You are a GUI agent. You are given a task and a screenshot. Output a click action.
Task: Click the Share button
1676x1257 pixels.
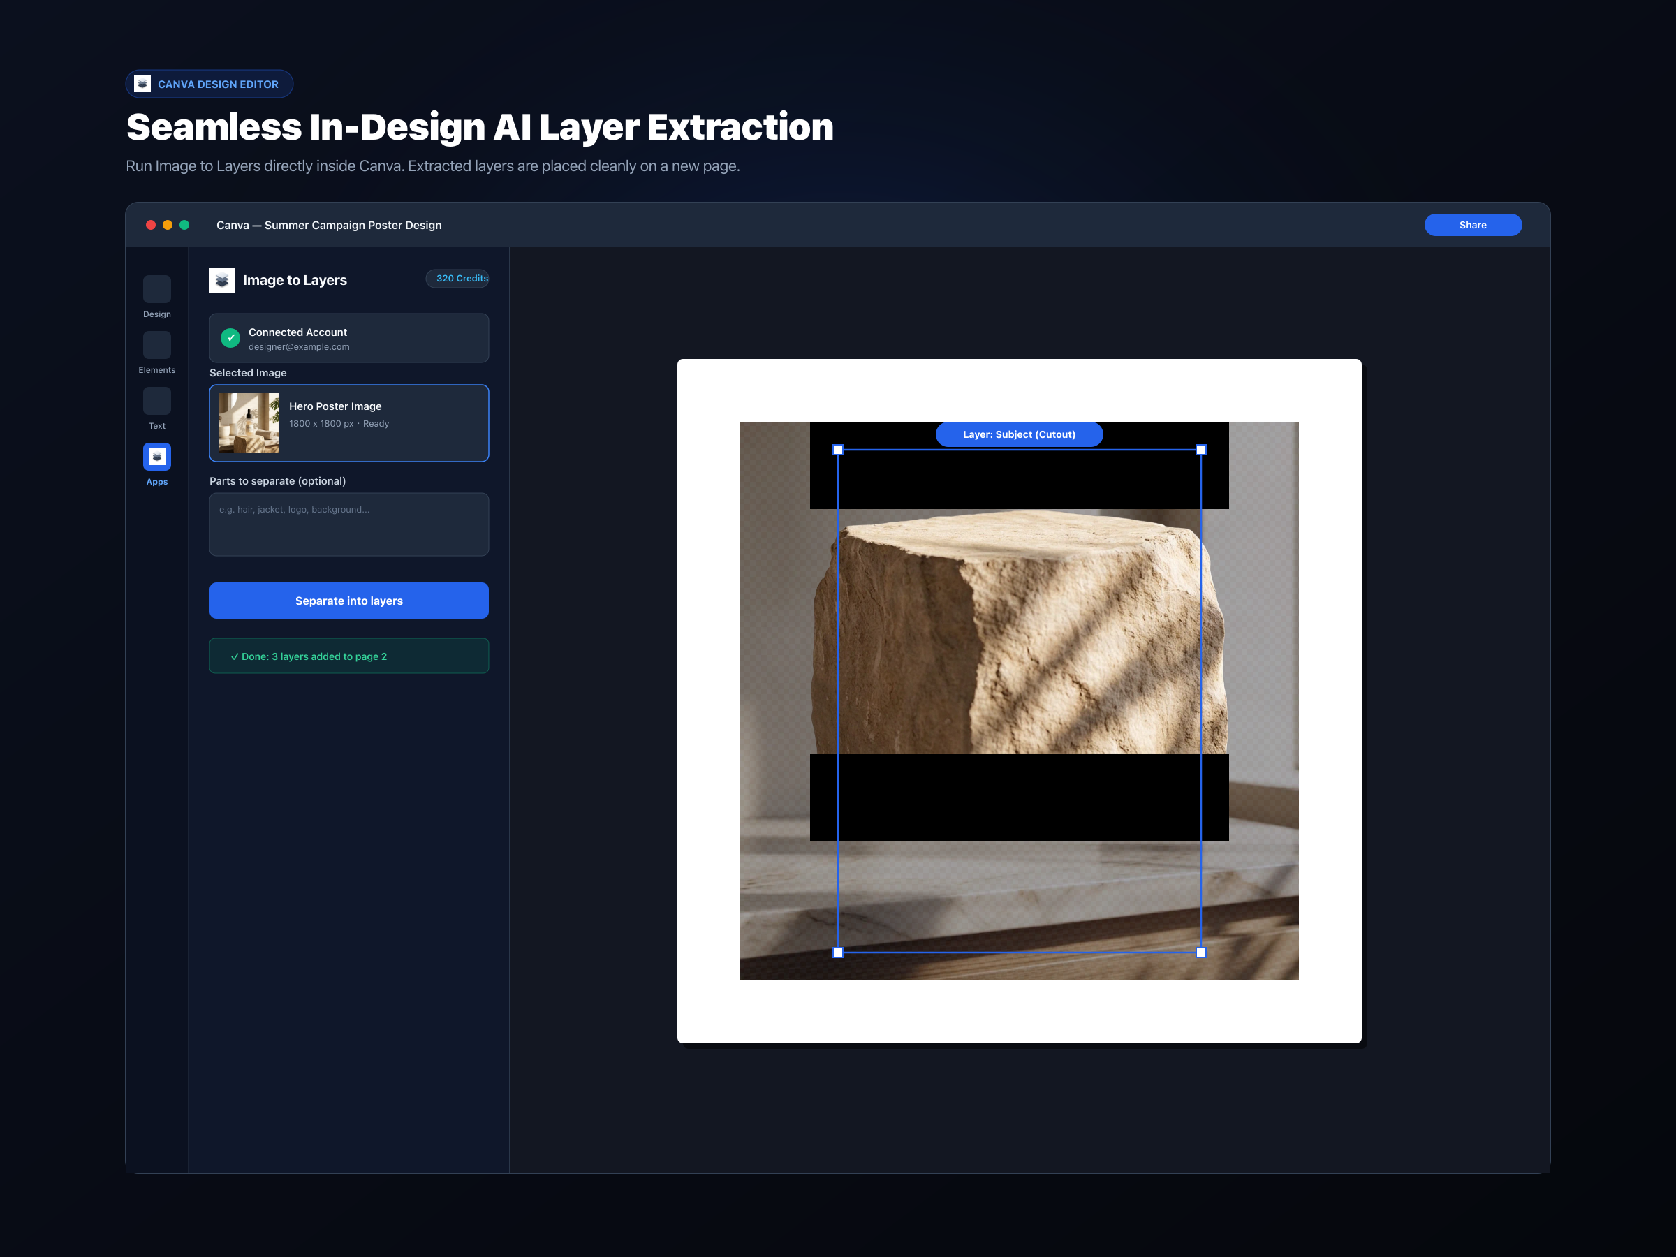click(1472, 225)
